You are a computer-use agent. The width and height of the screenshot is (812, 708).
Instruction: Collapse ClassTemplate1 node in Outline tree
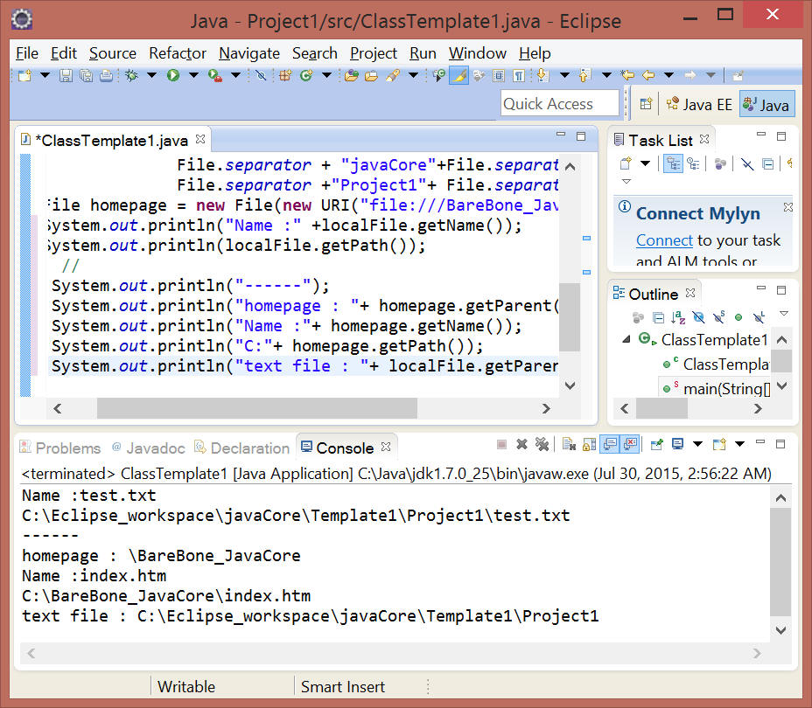click(x=626, y=340)
